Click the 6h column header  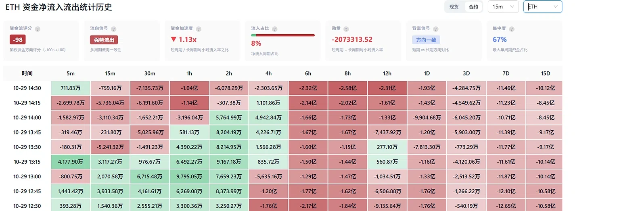(x=308, y=73)
